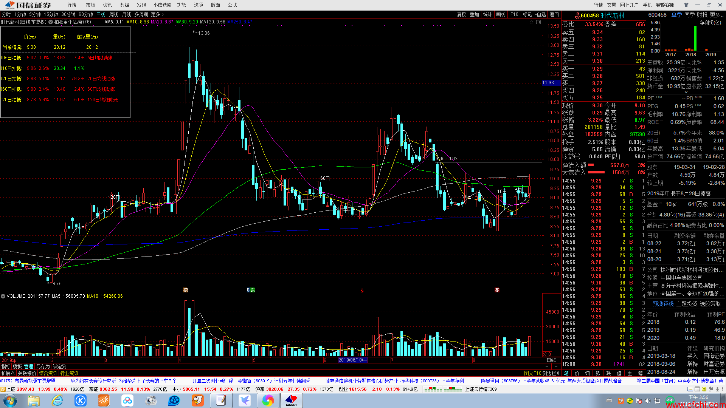Click the plus zoom-in chart button
The width and height of the screenshot is (726, 408).
tap(547, 366)
